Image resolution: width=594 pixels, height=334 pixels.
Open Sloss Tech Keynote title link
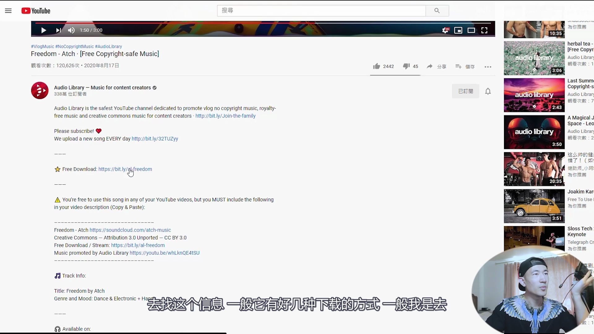click(x=580, y=232)
